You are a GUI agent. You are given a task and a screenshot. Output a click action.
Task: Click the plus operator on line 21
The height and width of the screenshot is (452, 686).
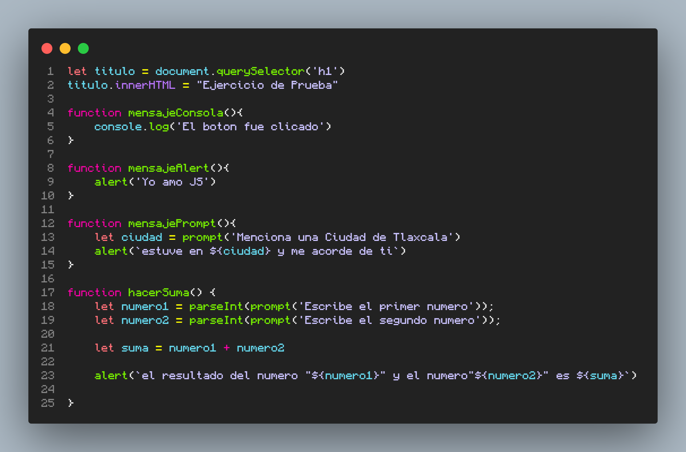coord(227,348)
